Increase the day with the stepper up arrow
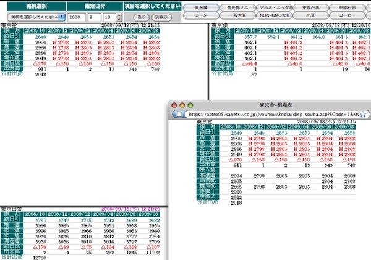This screenshot has height=260, width=371. click(119, 15)
